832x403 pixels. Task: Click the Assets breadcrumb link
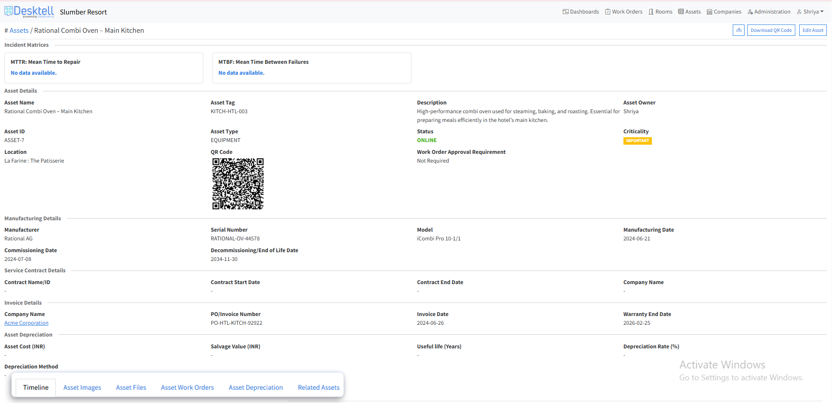point(19,31)
